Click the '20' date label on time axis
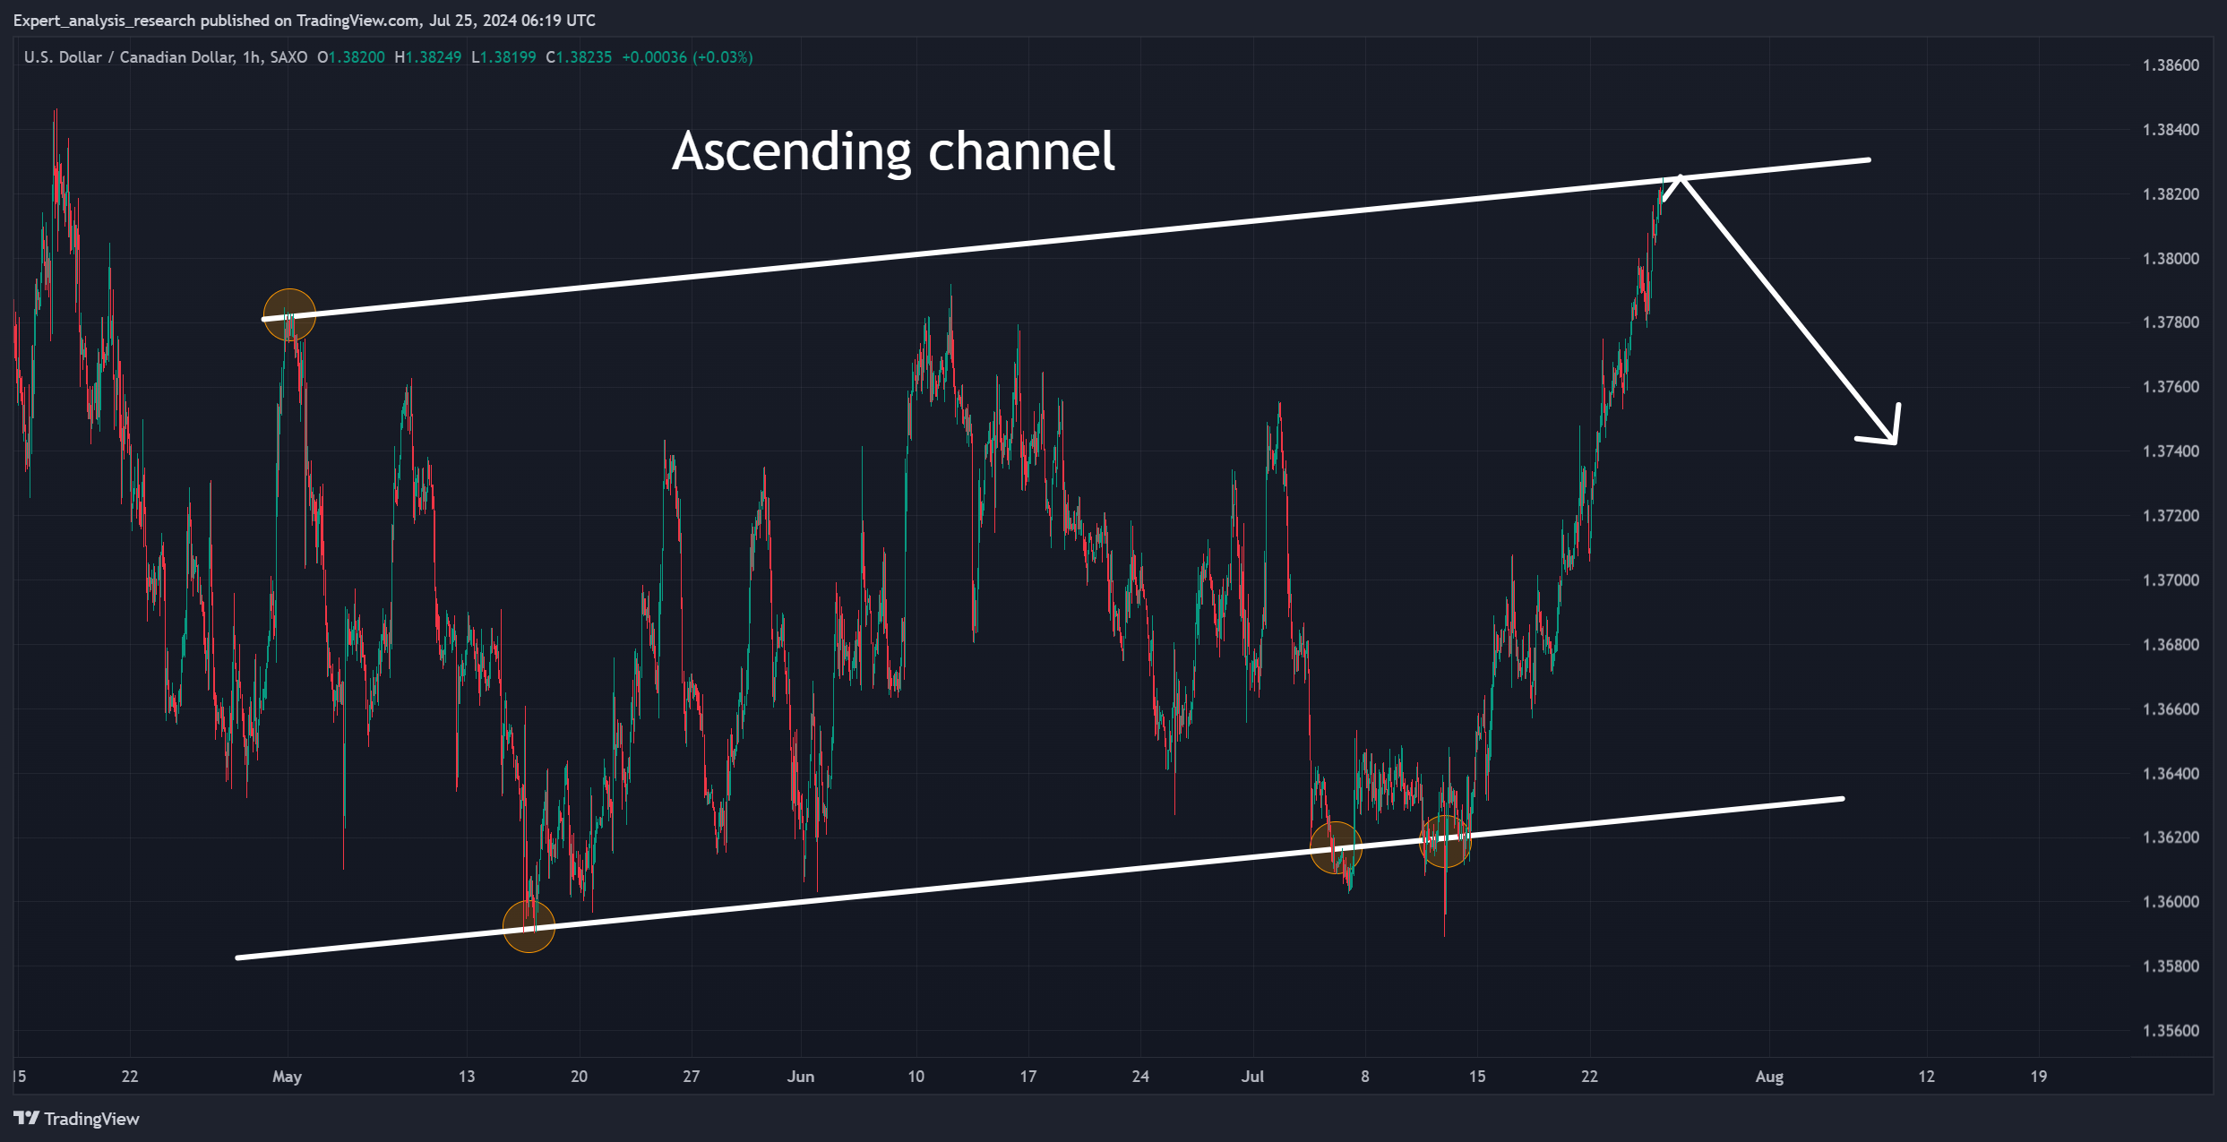Viewport: 2227px width, 1142px height. coord(580,1077)
